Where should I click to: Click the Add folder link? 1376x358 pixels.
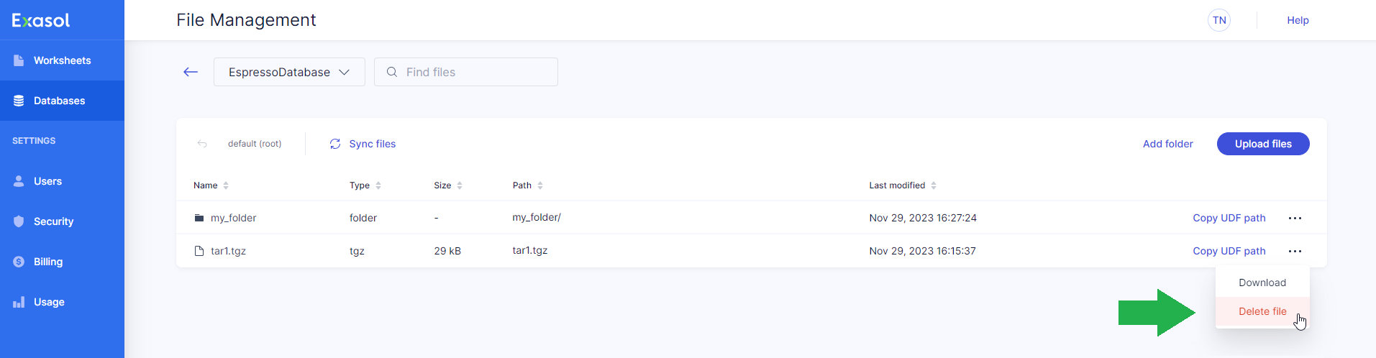[x=1167, y=144]
